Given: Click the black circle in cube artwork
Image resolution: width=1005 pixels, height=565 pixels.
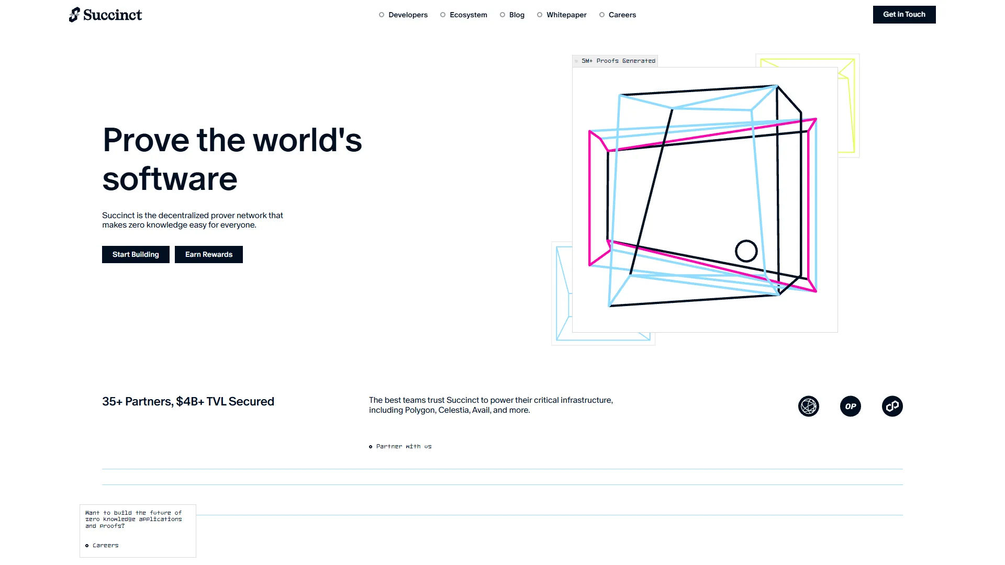Looking at the screenshot, I should point(746,251).
